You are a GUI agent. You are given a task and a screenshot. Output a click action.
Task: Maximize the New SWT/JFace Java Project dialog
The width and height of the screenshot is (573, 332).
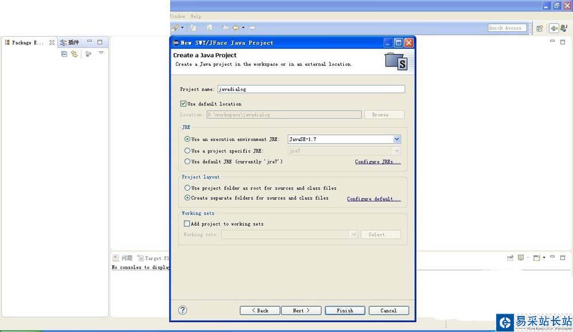pyautogui.click(x=398, y=43)
